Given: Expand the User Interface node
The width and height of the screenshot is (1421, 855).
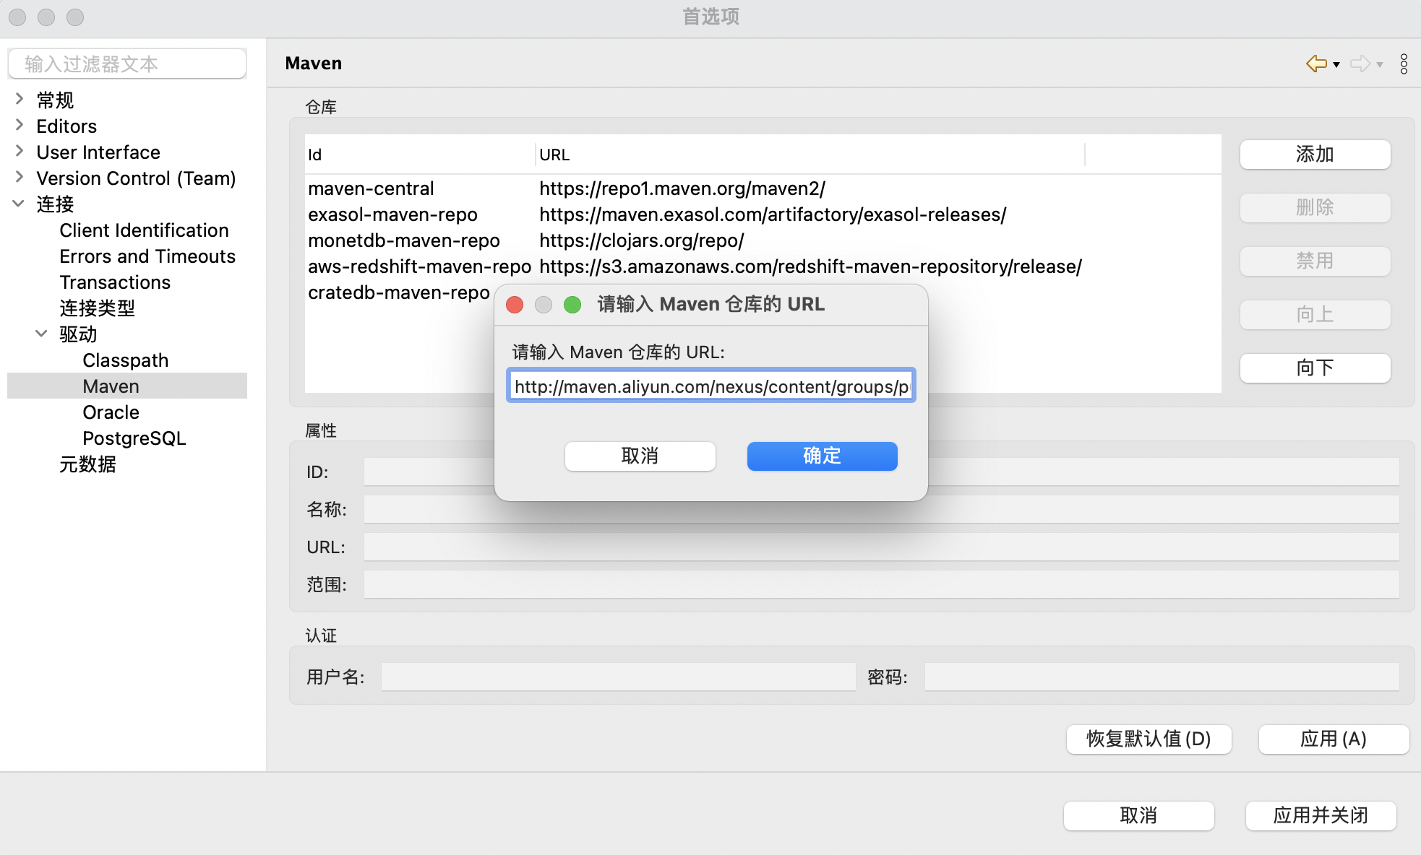Looking at the screenshot, I should click(x=20, y=152).
